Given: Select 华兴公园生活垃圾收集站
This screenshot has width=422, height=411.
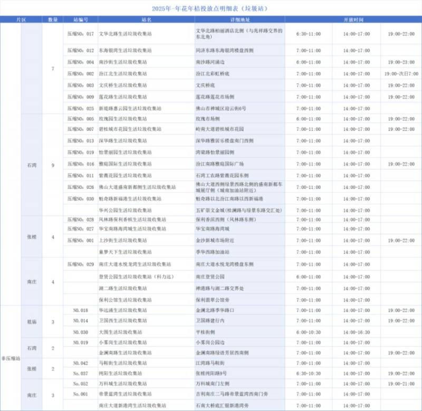Looking at the screenshot, I should point(125,211).
